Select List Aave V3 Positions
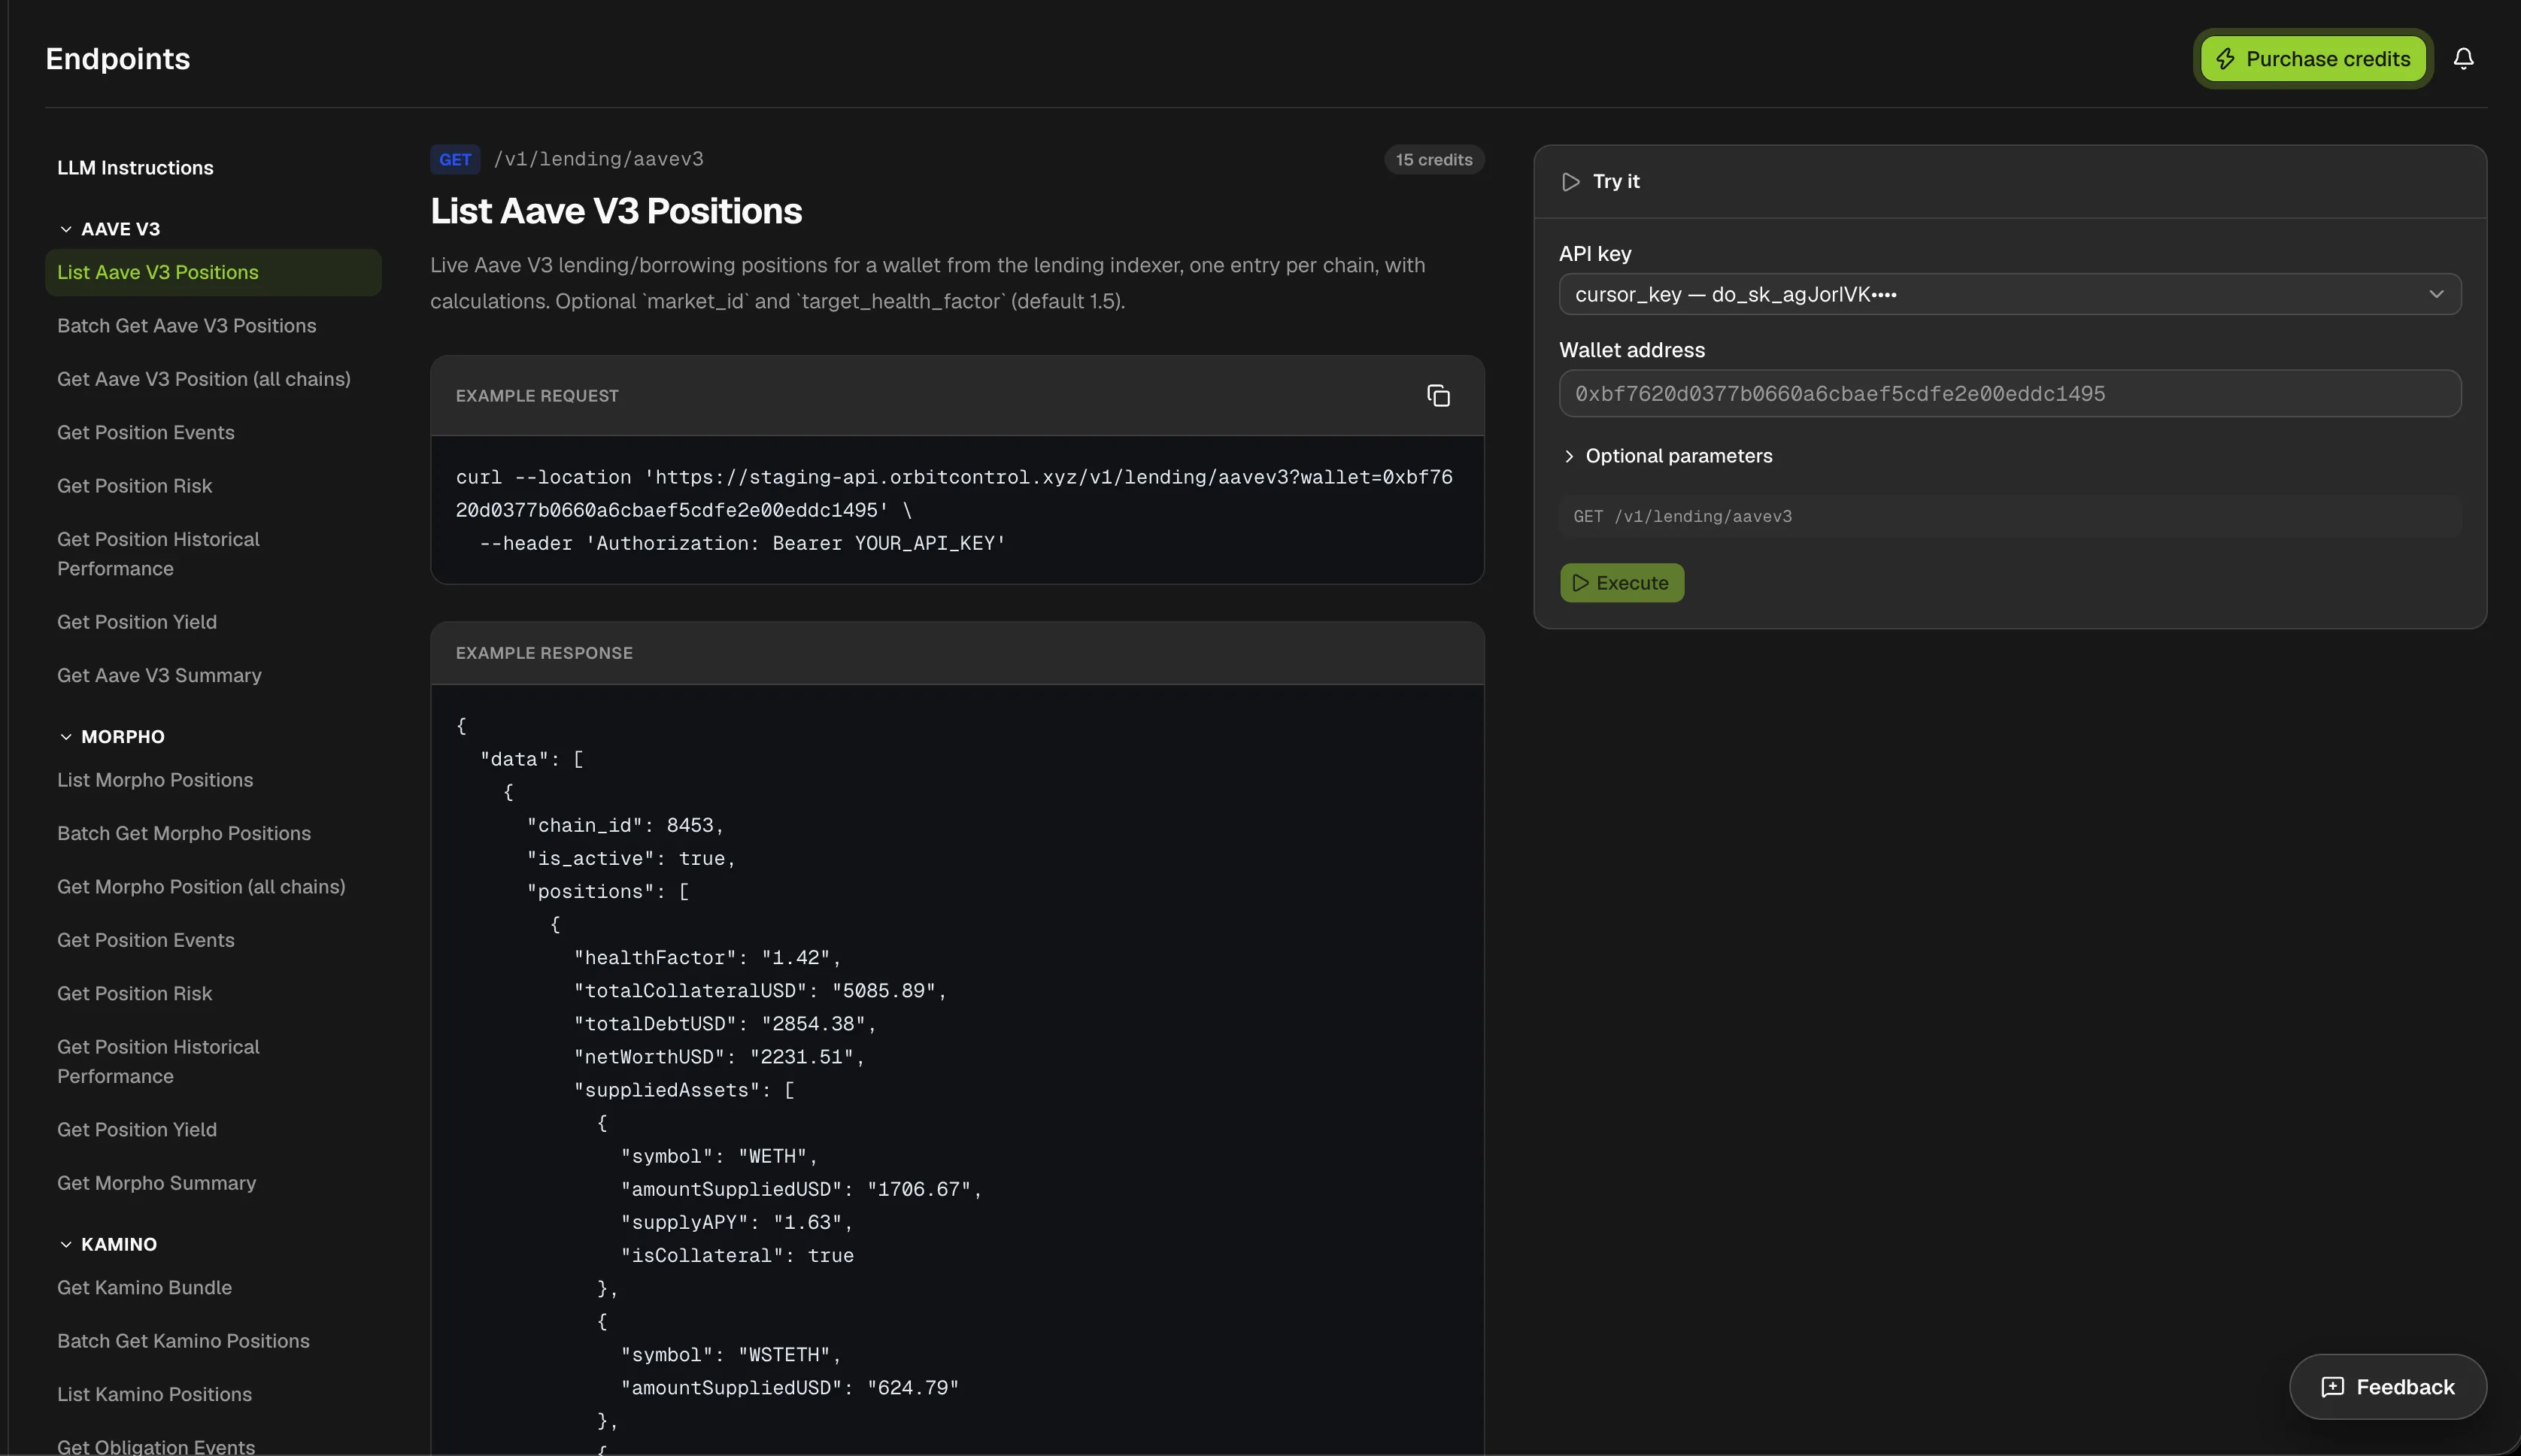This screenshot has width=2521, height=1456. (x=213, y=273)
